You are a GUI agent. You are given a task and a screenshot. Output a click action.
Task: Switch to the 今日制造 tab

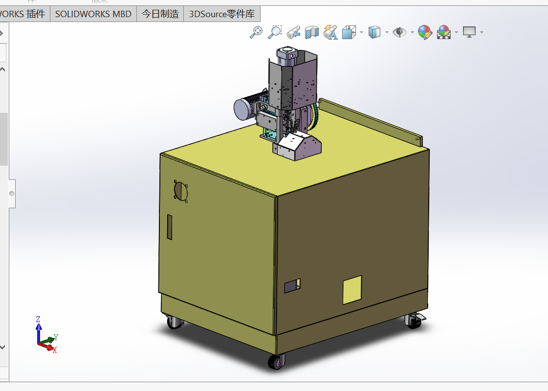click(160, 14)
